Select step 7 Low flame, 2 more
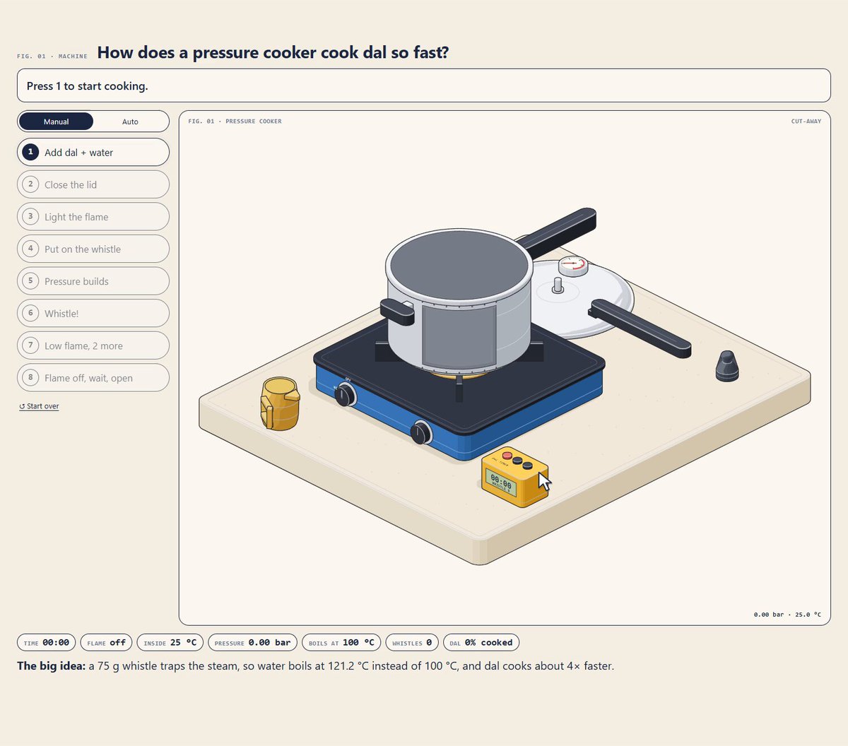Viewport: 848px width, 746px height. click(93, 345)
